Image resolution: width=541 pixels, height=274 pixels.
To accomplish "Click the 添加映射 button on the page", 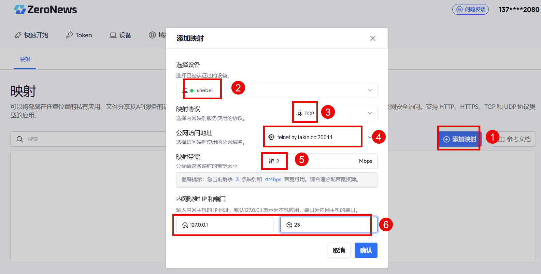I will 459,139.
